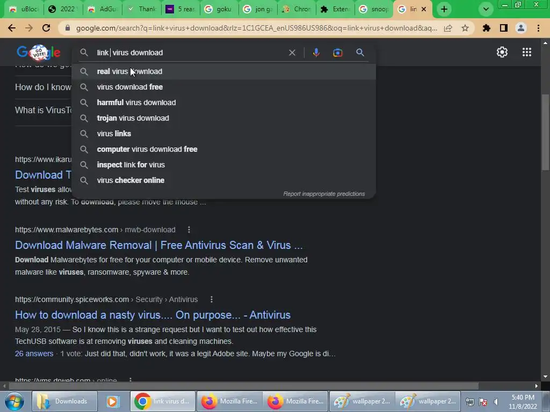
Task: Open 'Download Malware Removal' result link
Action: (158, 245)
